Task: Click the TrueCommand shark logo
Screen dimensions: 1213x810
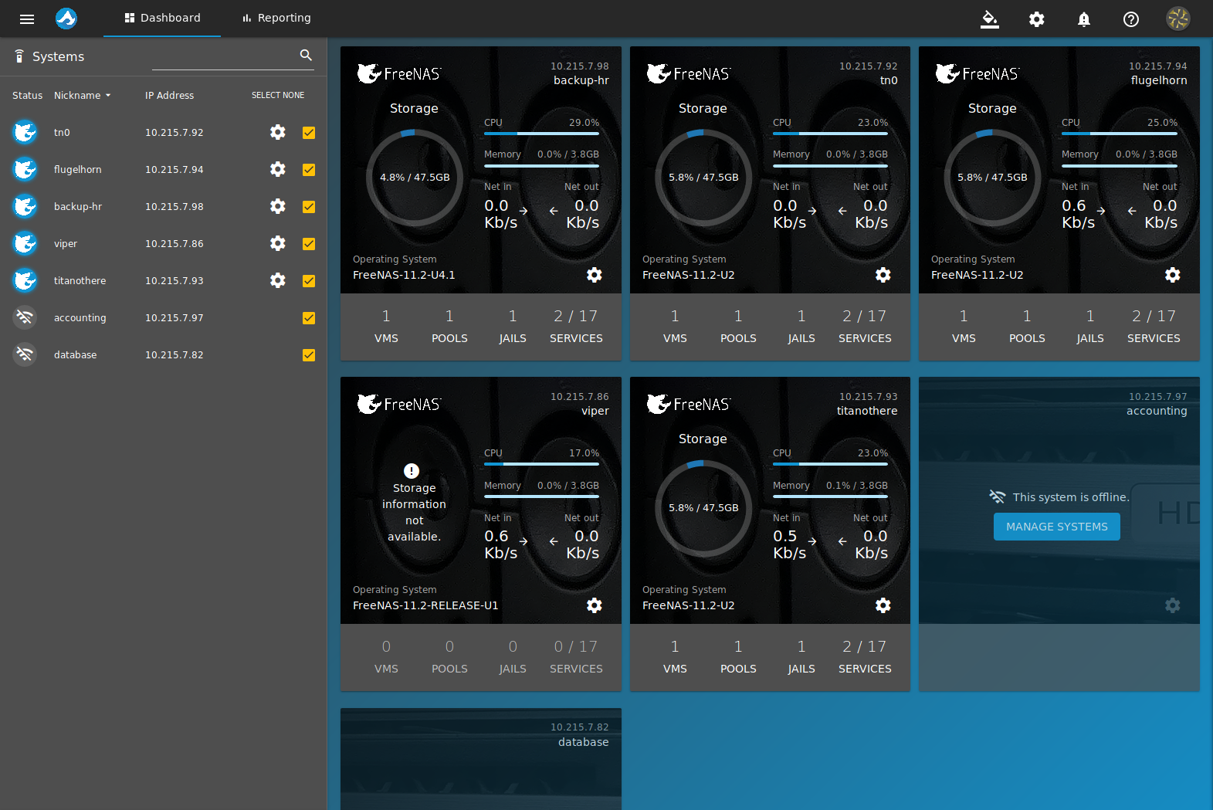Action: click(x=66, y=18)
